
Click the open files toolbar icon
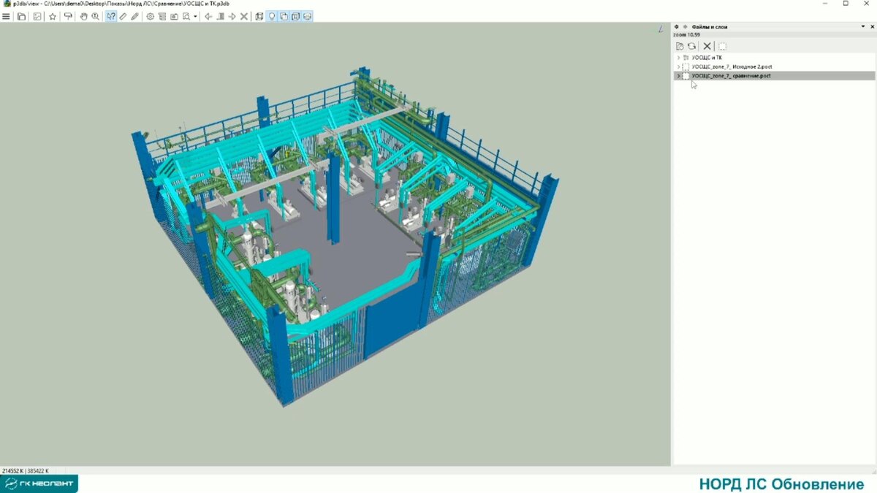pos(21,16)
